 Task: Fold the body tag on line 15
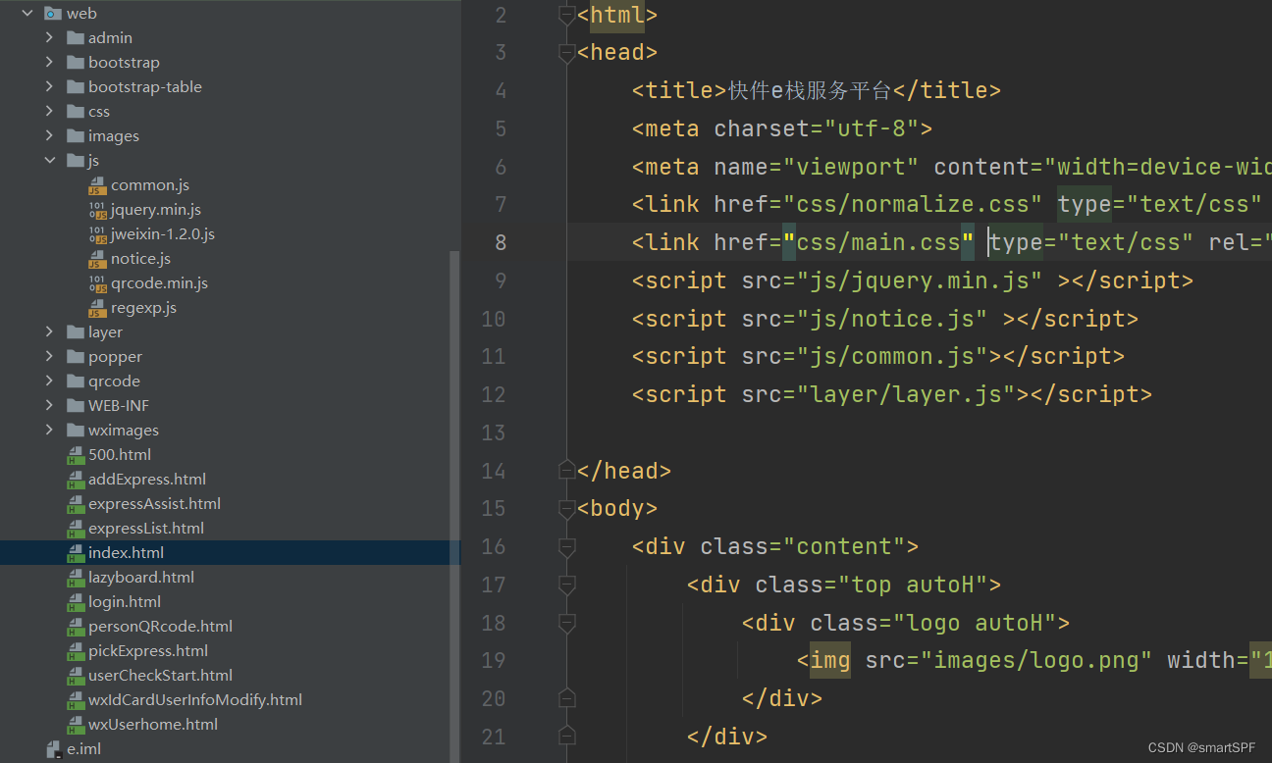566,509
